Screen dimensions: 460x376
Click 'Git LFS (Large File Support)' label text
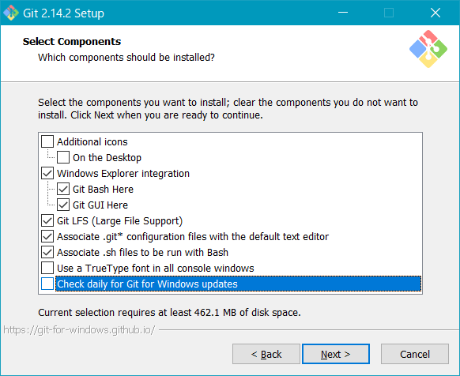tap(119, 221)
